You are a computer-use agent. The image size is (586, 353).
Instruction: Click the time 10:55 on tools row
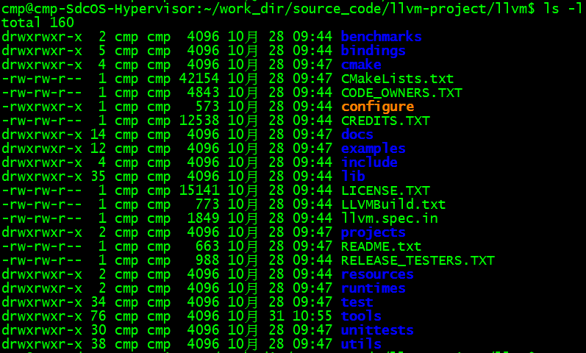(x=312, y=316)
